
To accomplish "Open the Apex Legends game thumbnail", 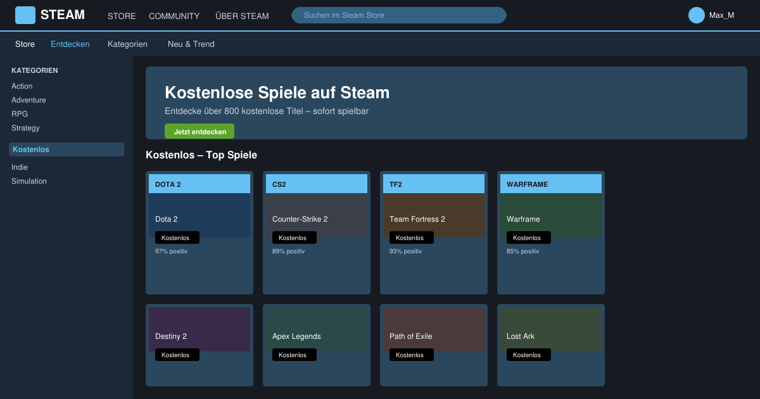I will pos(317,329).
